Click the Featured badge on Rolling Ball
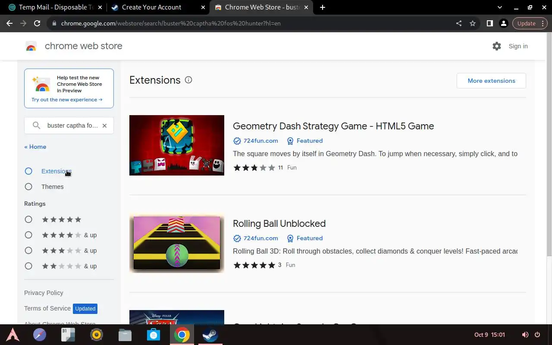The image size is (552, 345). click(305, 238)
